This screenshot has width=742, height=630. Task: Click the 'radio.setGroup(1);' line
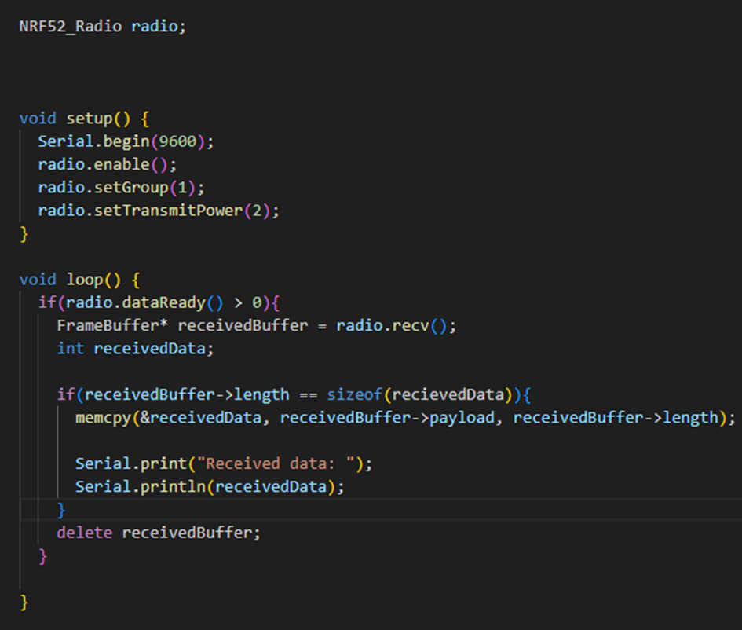point(121,188)
